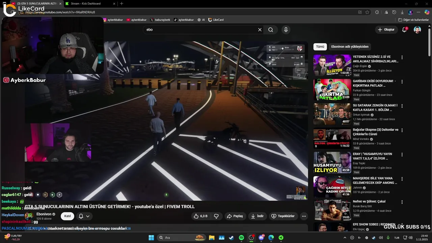Viewport: 432px width, 243px height.
Task: Open options for Nefret ve Şöhret video
Action: tap(402, 202)
